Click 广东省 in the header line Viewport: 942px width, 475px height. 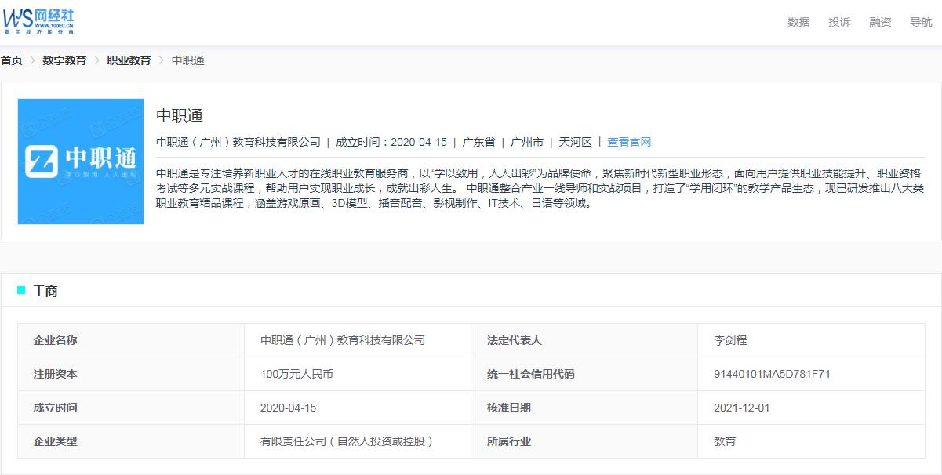coord(478,142)
